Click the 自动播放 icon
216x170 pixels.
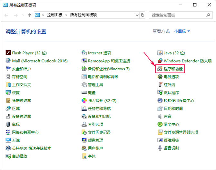8,156
